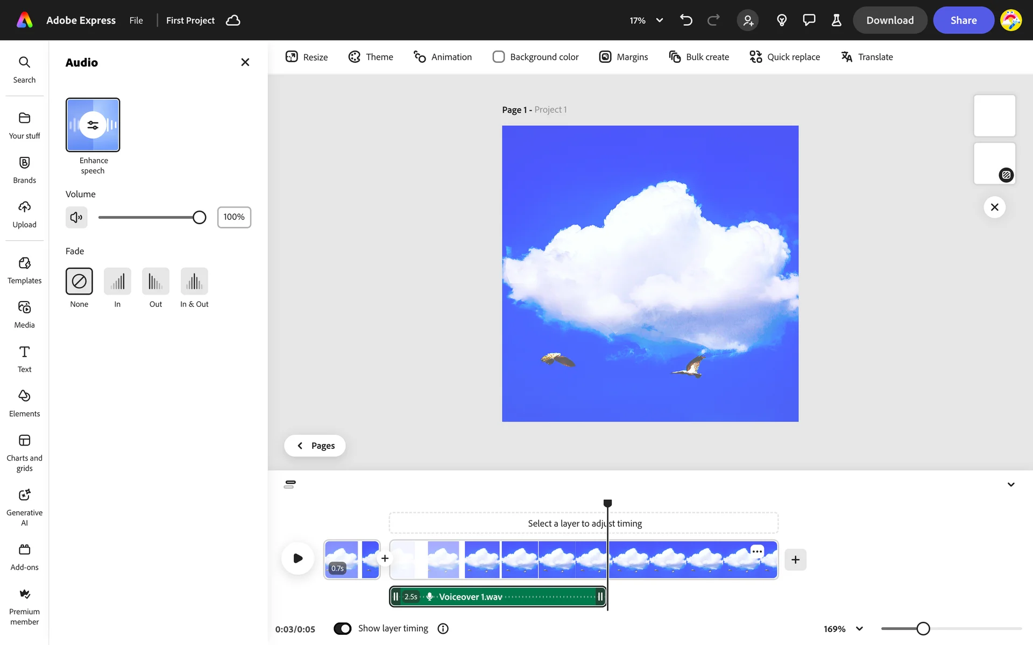Viewport: 1033px width, 645px height.
Task: Click the Pages back button
Action: (315, 446)
